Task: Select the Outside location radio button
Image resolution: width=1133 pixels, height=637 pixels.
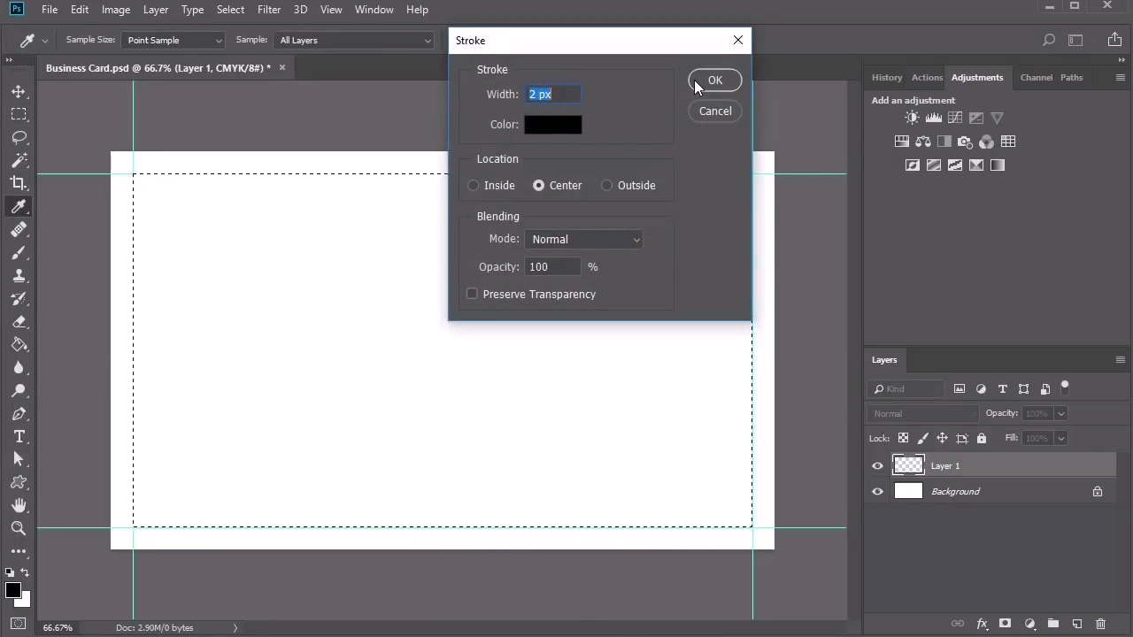Action: click(607, 186)
